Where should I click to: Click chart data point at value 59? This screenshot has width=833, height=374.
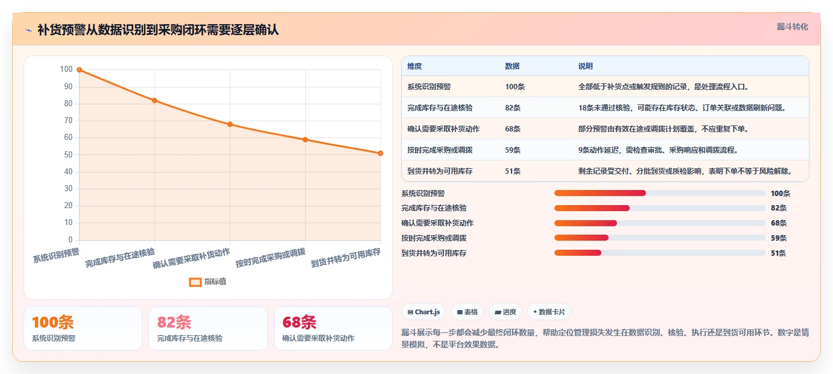[x=305, y=139]
